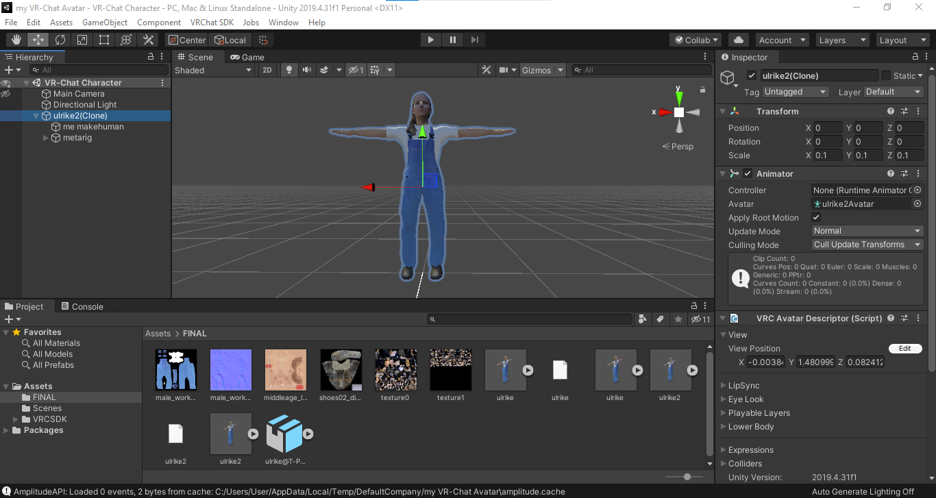This screenshot has width=936, height=498.
Task: Expand VRCSDK folder in Project
Action: click(x=16, y=419)
